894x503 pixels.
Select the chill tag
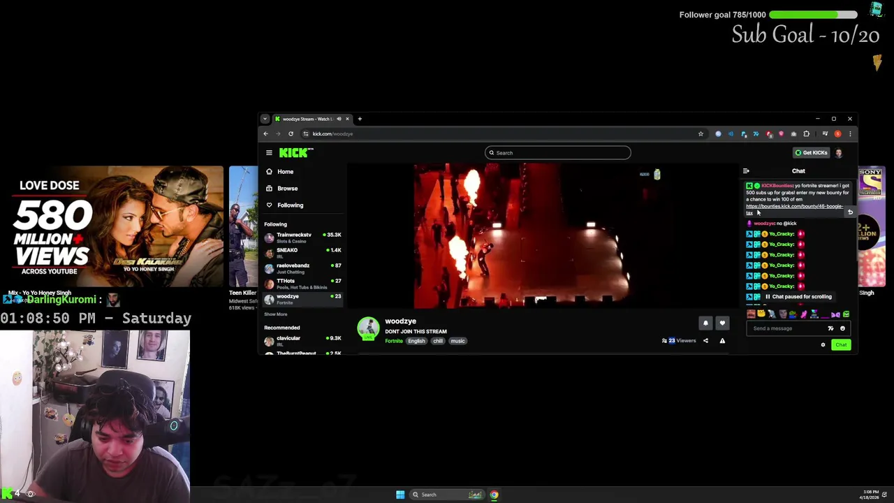(438, 341)
